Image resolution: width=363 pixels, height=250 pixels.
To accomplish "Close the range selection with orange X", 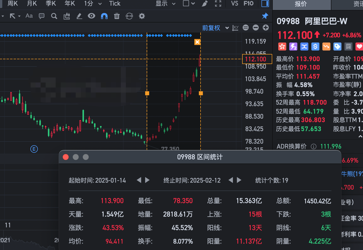I will (197, 42).
